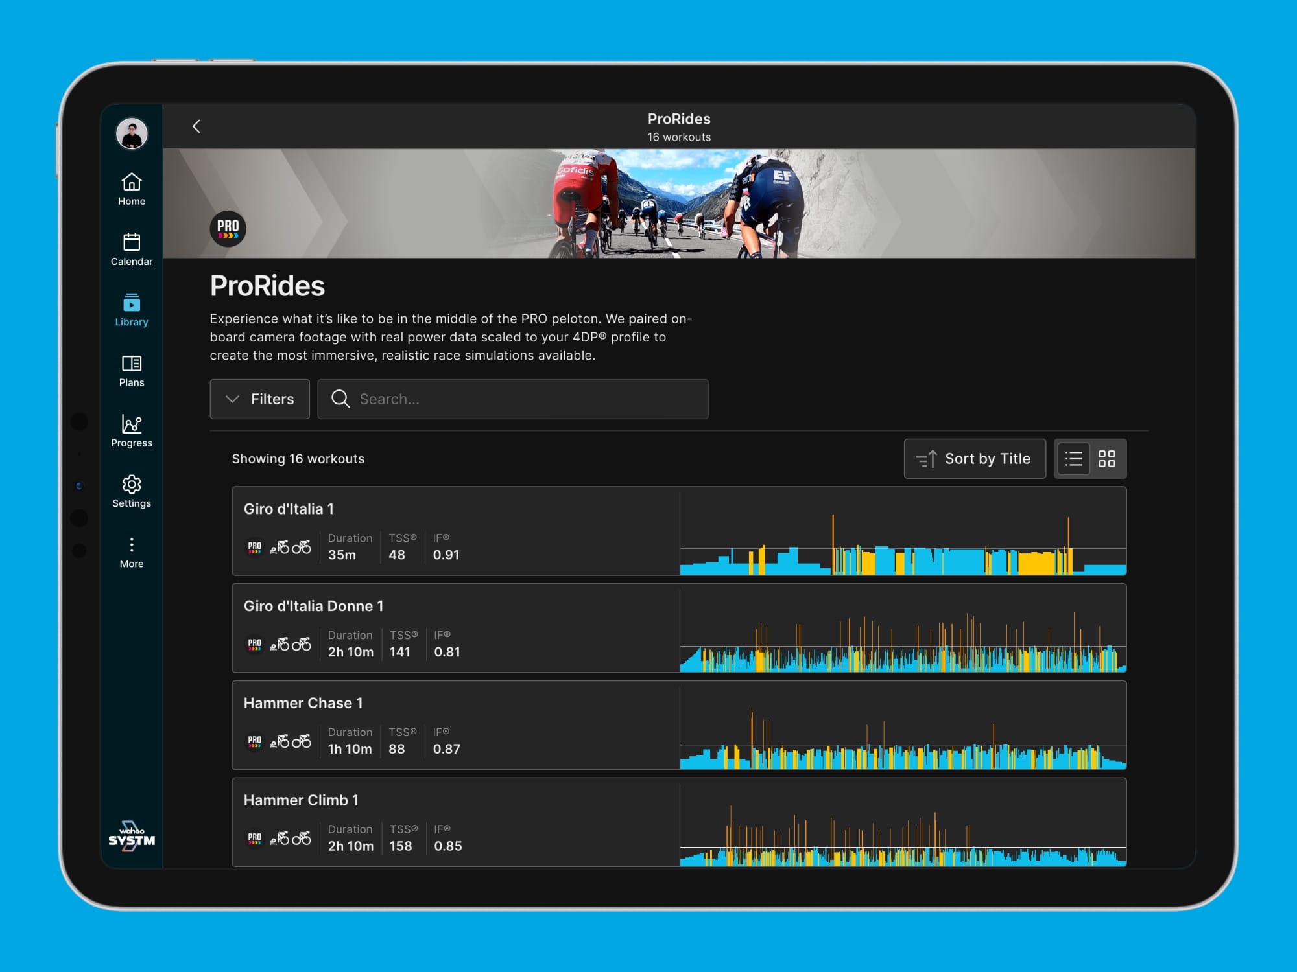
Task: Click Giro d'Italia Donne 1 power graph
Action: pos(903,642)
